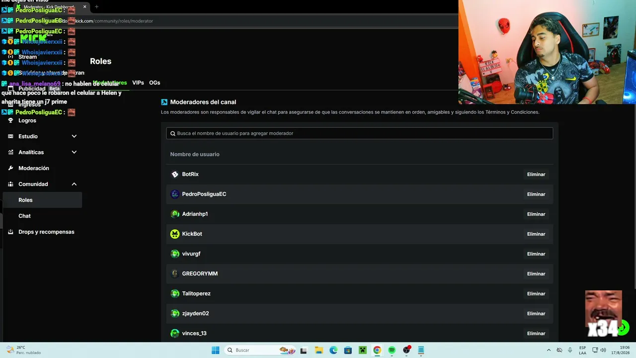The width and height of the screenshot is (636, 358).
Task: Open Minecraft from taskbar
Action: (362, 350)
